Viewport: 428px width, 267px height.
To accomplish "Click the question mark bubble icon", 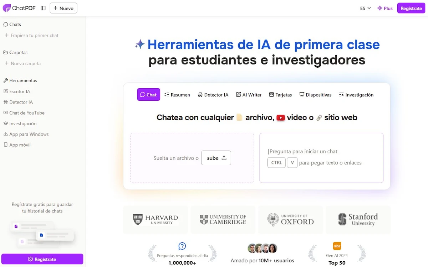I will click(182, 246).
